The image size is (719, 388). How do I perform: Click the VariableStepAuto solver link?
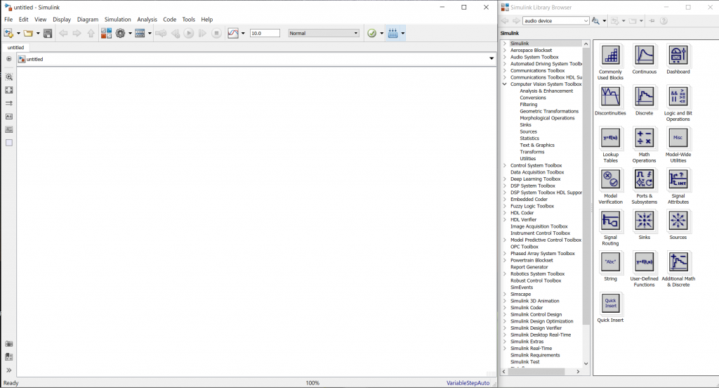coord(468,383)
